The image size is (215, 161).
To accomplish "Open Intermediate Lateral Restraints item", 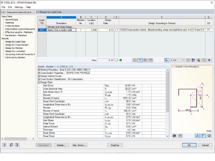I will [x=20, y=29].
